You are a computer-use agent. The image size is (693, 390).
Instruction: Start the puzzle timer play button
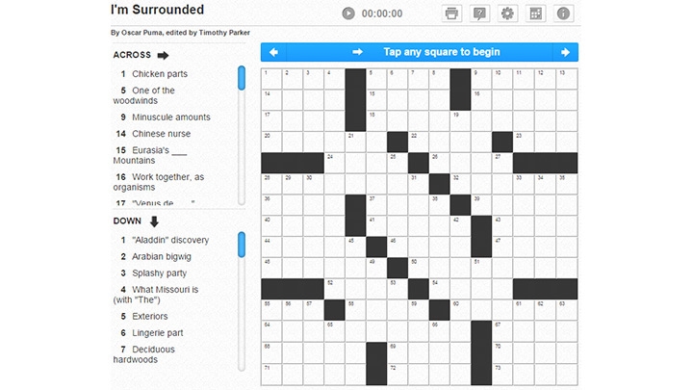pos(348,13)
